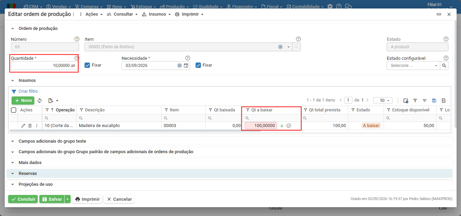The height and width of the screenshot is (216, 461).
Task: Click the green Concluir button
Action: pos(23,199)
